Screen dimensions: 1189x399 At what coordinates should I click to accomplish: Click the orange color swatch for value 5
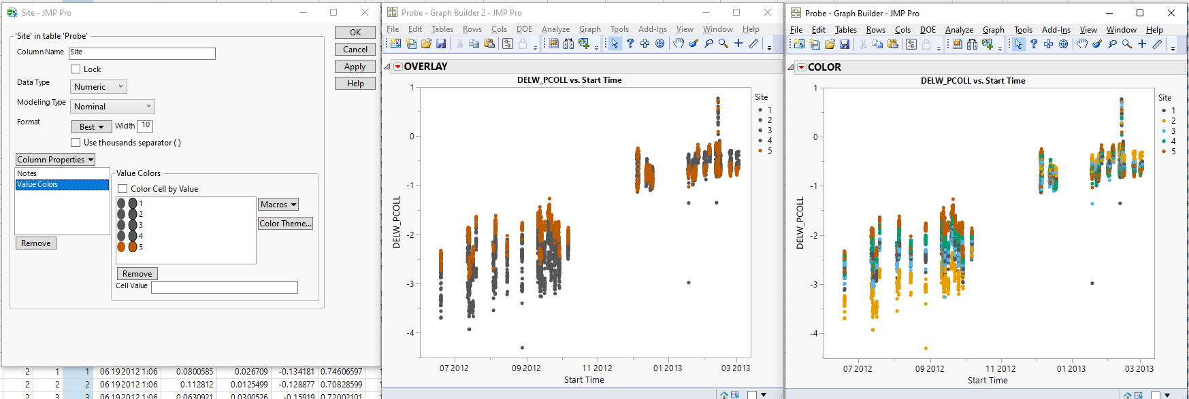point(133,247)
